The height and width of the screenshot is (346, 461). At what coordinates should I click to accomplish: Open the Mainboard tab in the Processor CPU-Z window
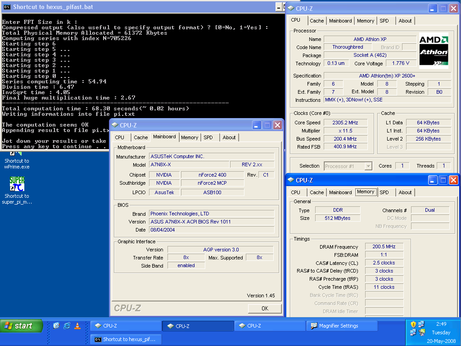coord(340,21)
